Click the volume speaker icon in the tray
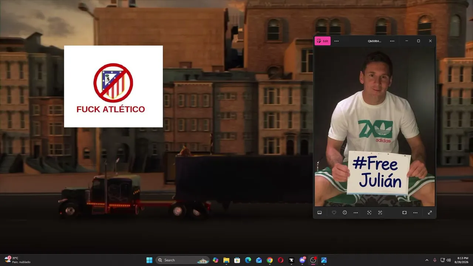 (449, 260)
